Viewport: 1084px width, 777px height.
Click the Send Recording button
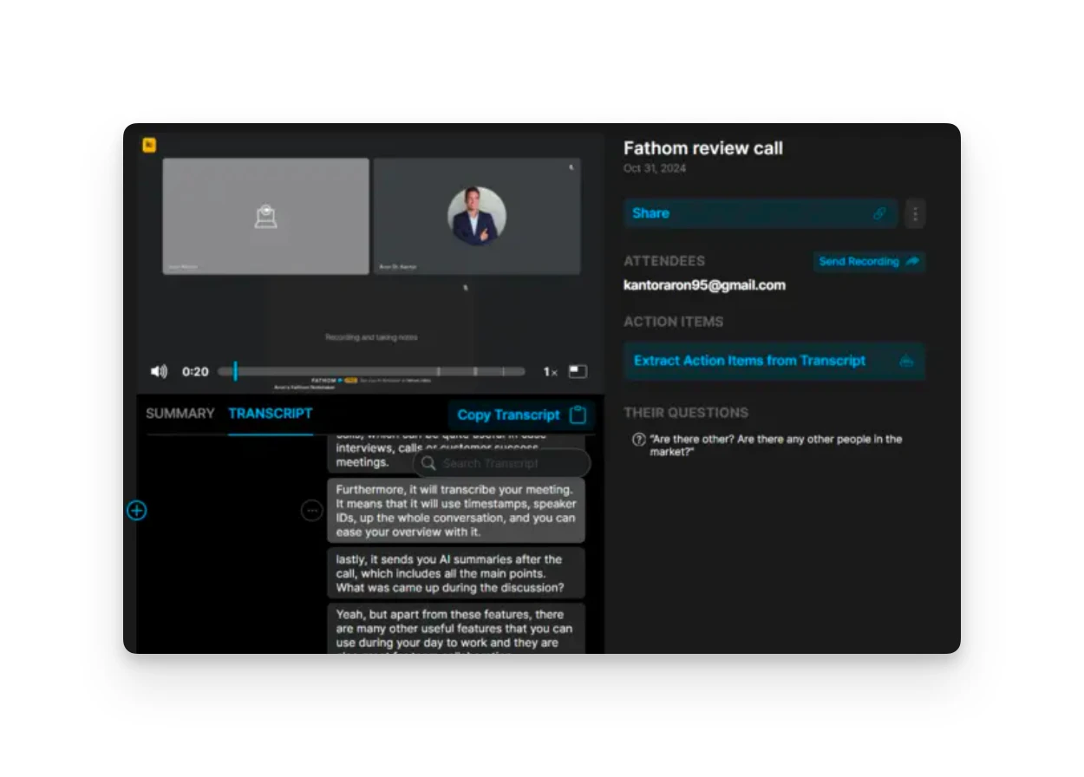point(868,261)
